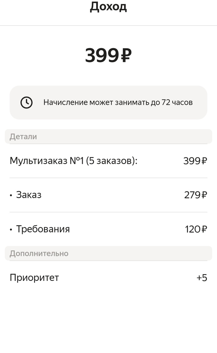Tap the '(5 заказов)' text
Image resolution: width=217 pixels, height=353 pixels.
111,161
